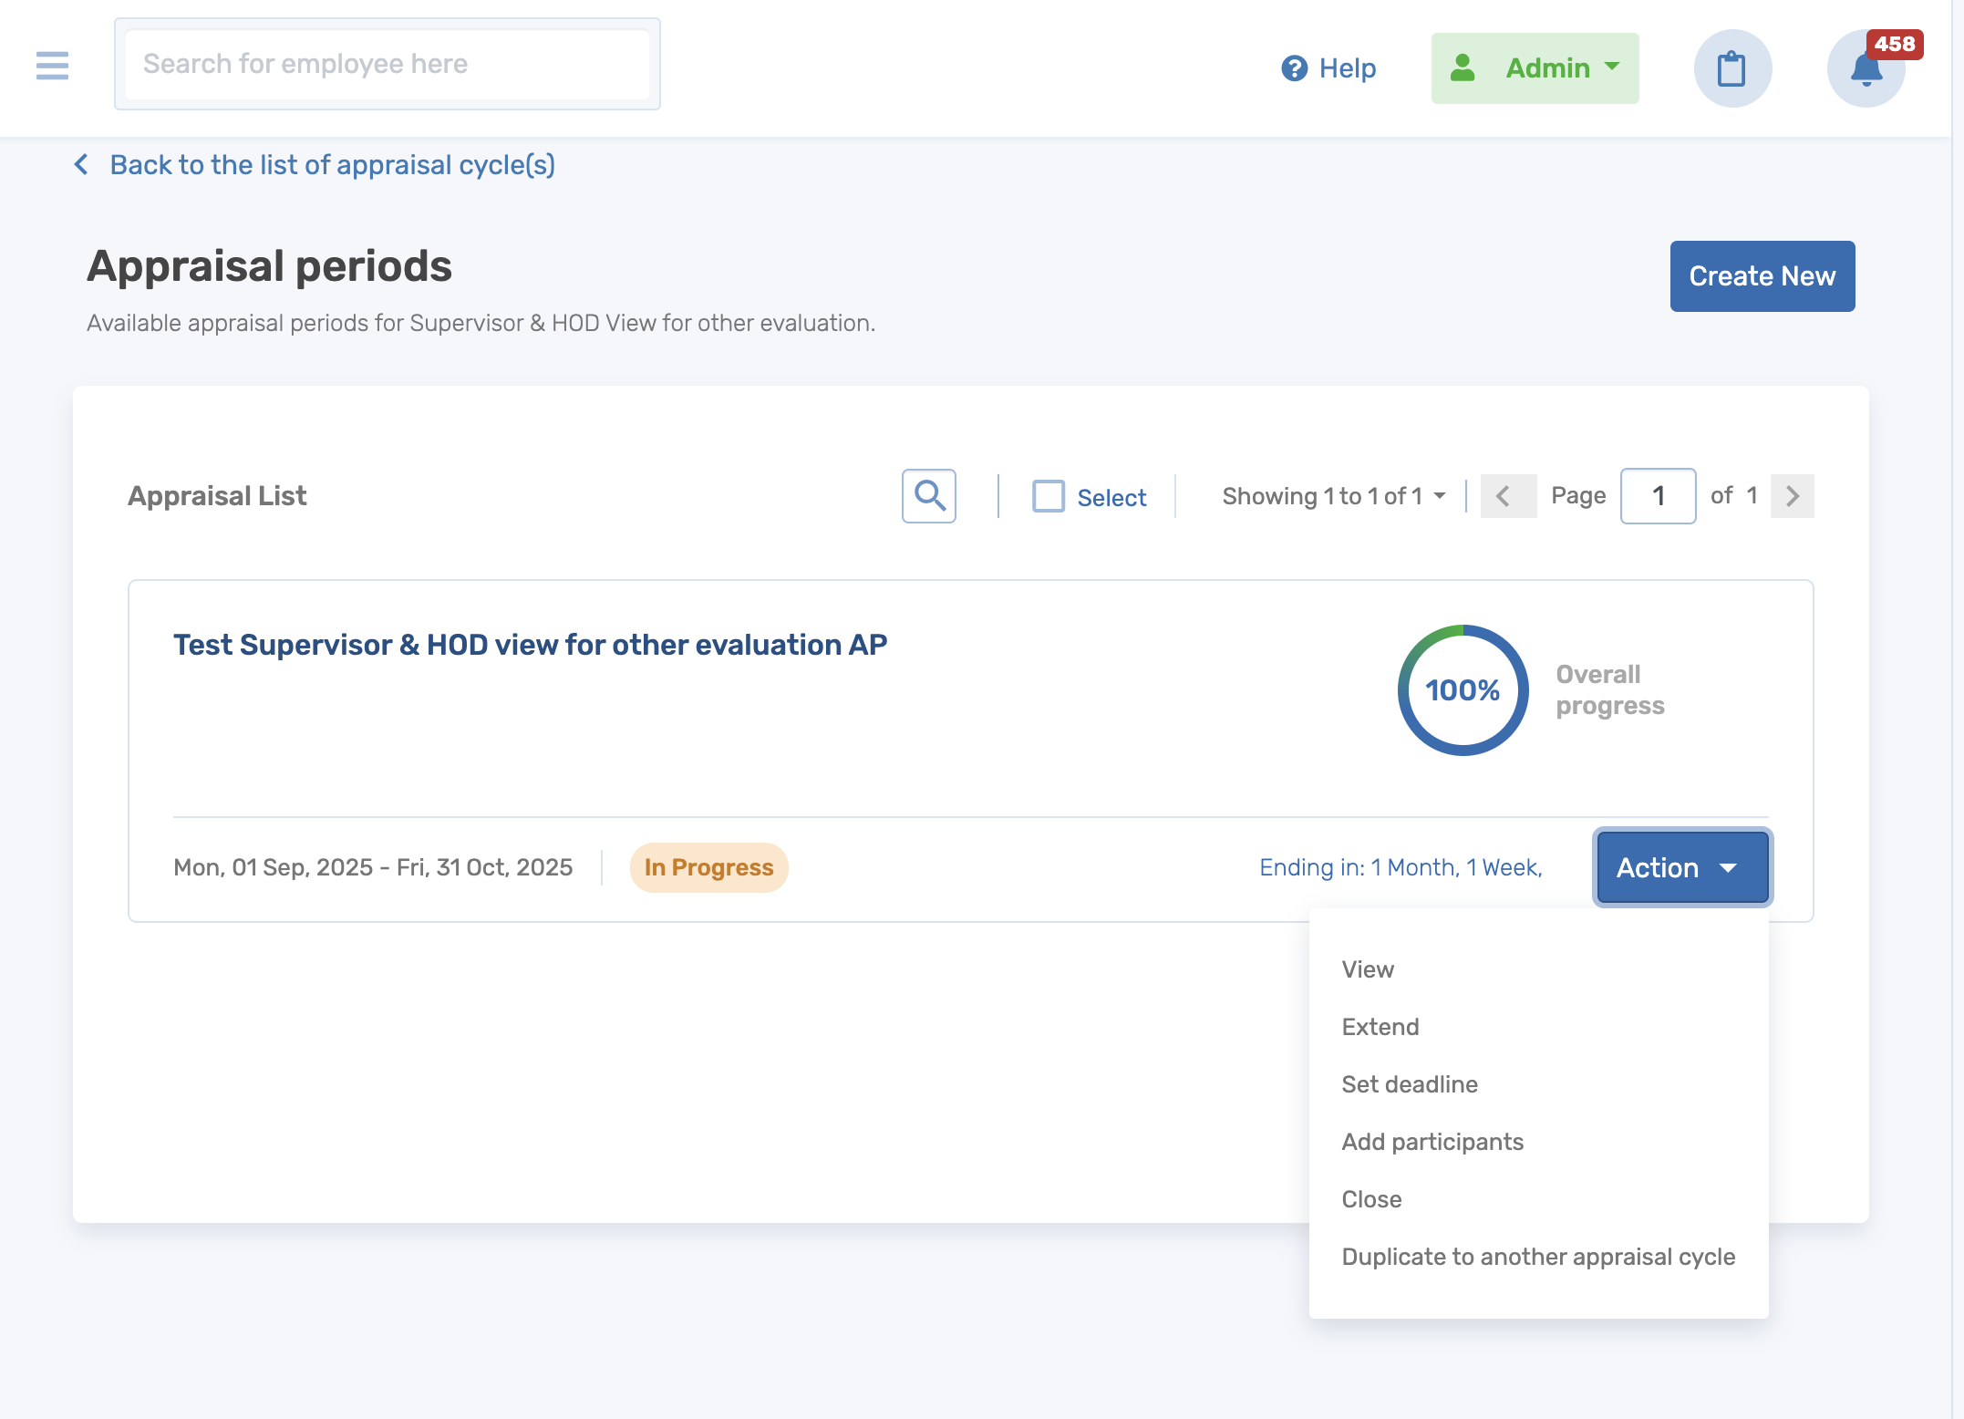Select Set deadline menu option

click(1409, 1084)
